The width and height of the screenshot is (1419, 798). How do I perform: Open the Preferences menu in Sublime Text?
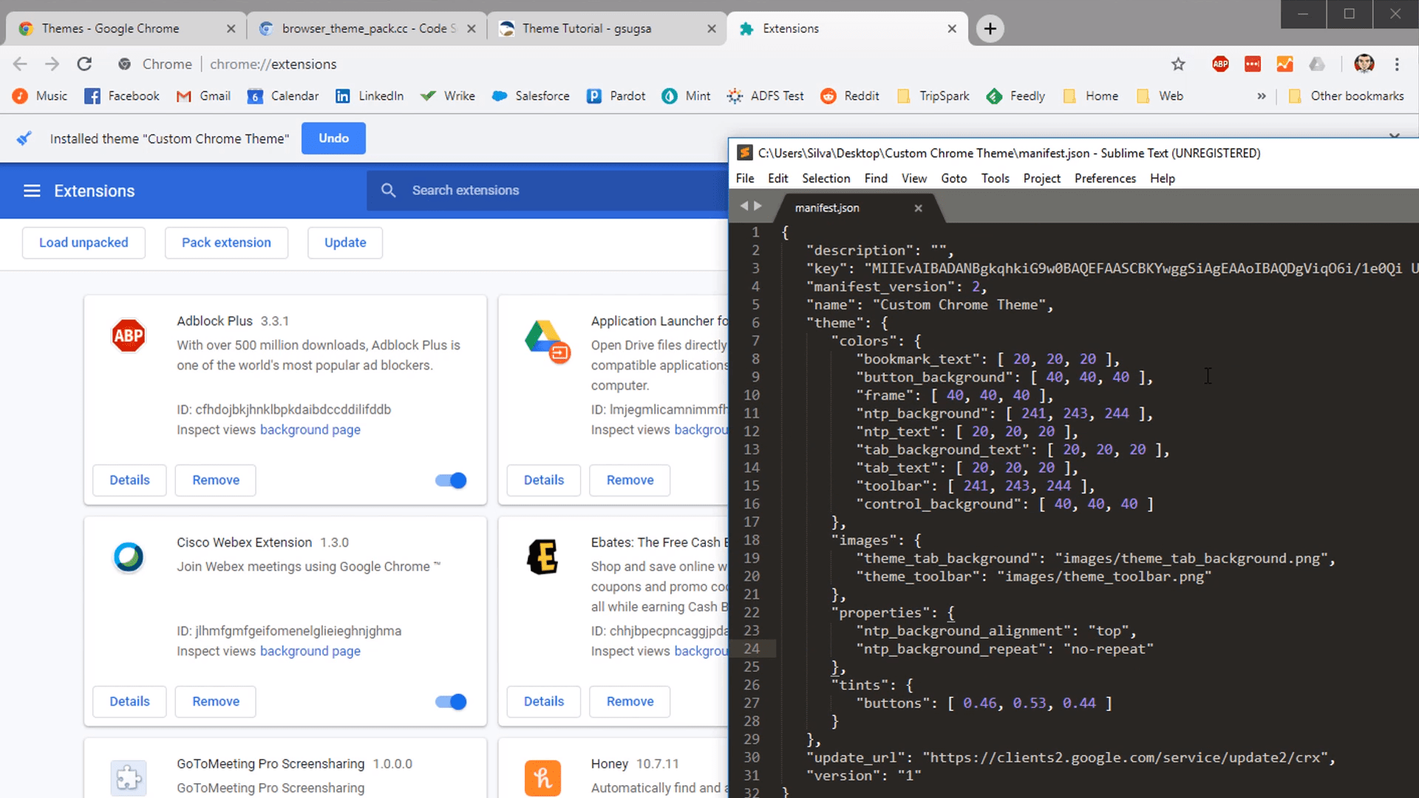pyautogui.click(x=1105, y=178)
